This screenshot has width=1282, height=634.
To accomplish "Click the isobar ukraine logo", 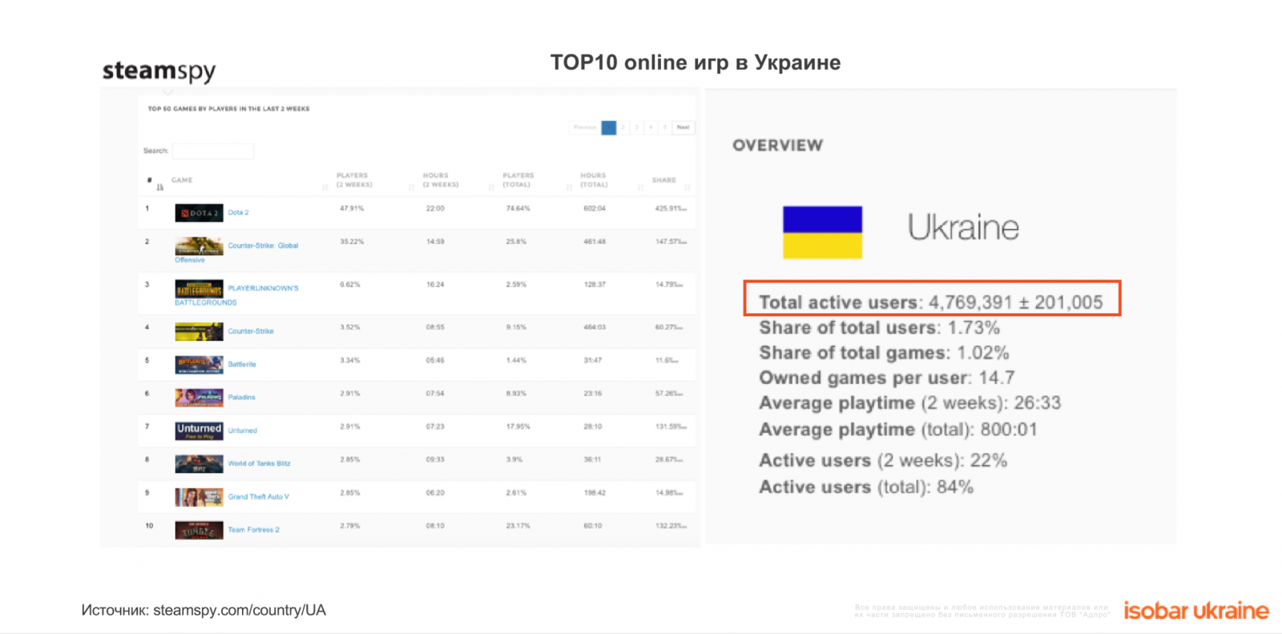I will [1195, 611].
